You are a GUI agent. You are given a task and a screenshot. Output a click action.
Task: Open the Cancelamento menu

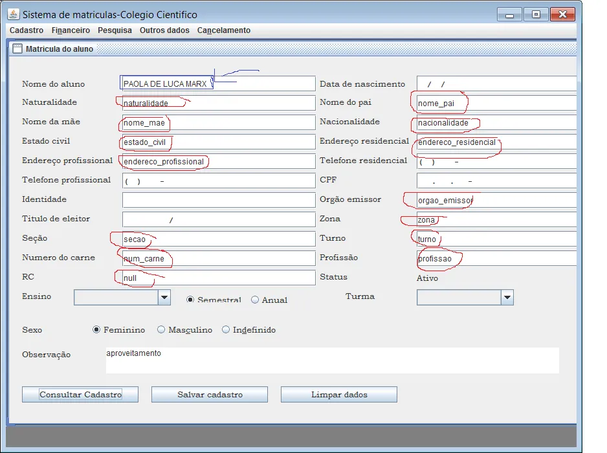(x=223, y=30)
